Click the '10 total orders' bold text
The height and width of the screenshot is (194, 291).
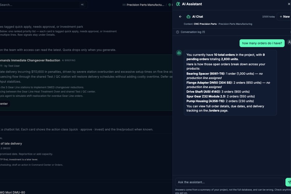coord(224,55)
